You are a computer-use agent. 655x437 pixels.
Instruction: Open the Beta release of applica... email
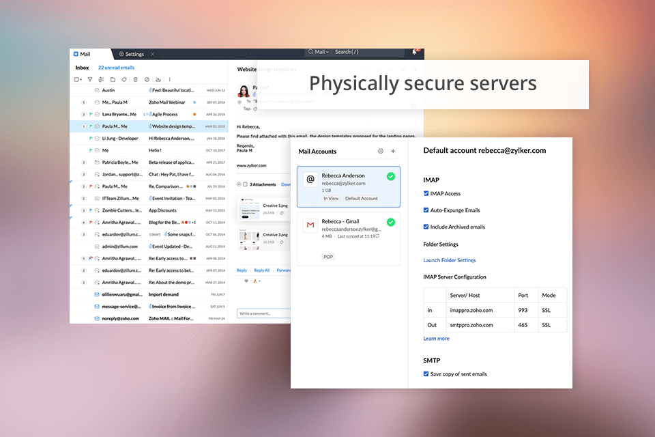[149, 163]
